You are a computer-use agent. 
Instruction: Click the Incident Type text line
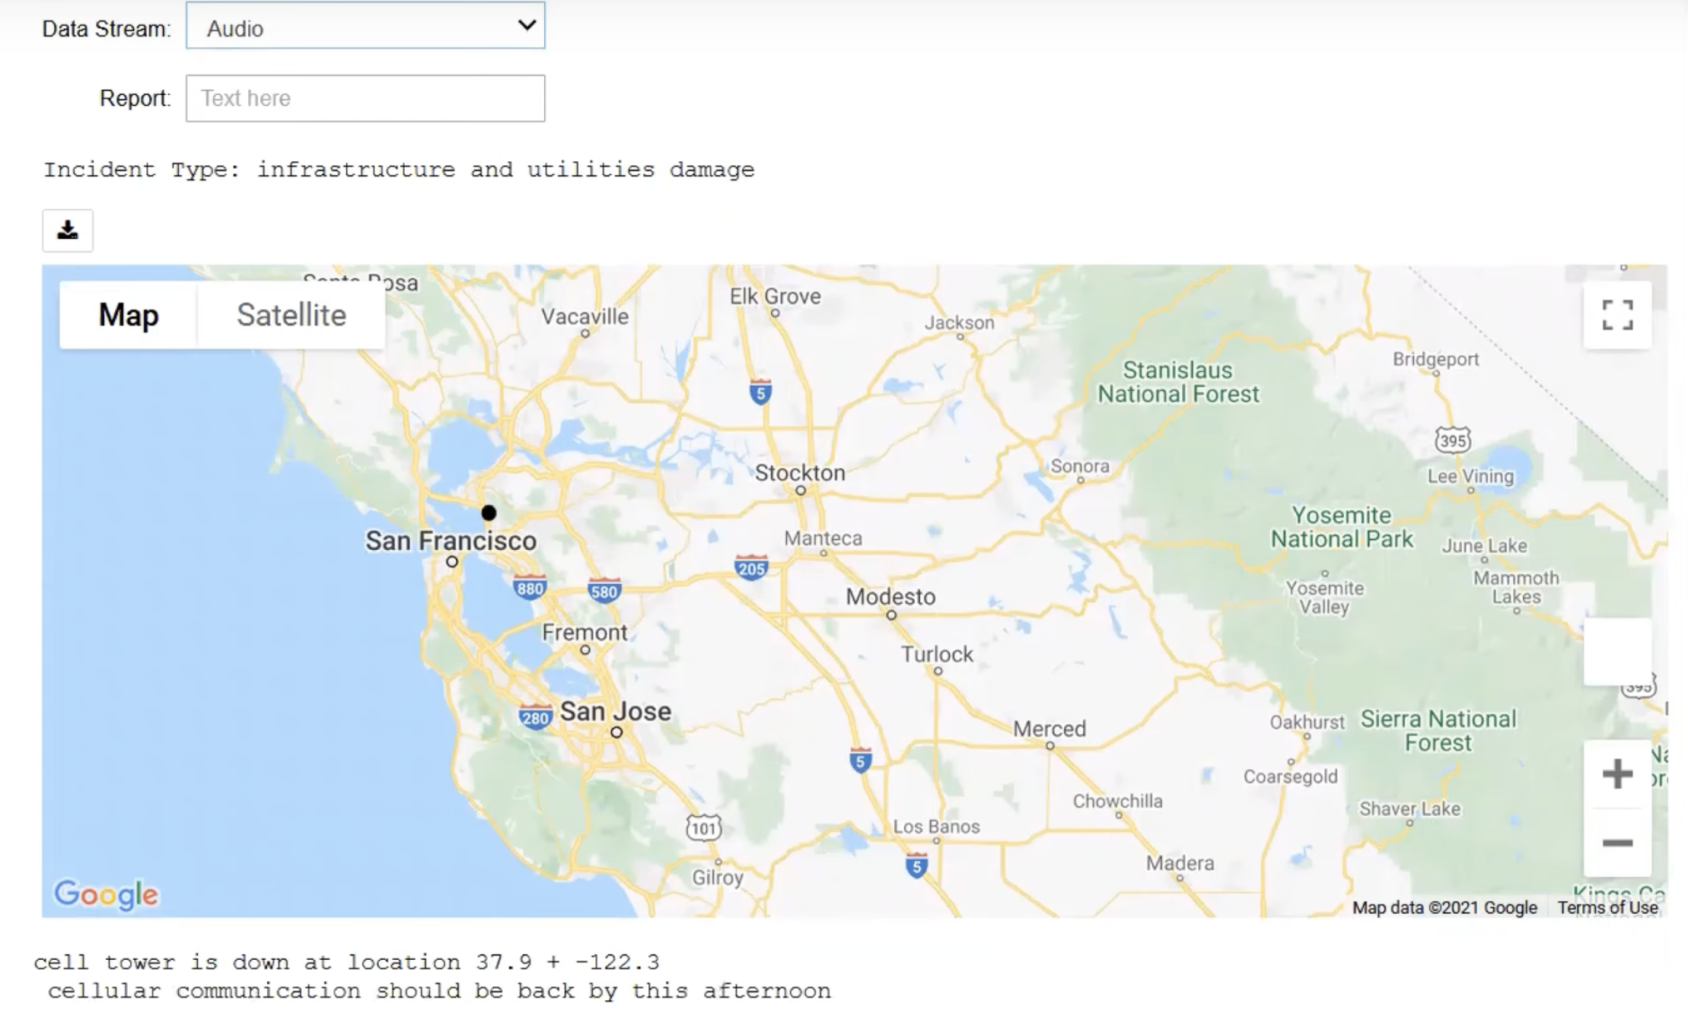[399, 169]
